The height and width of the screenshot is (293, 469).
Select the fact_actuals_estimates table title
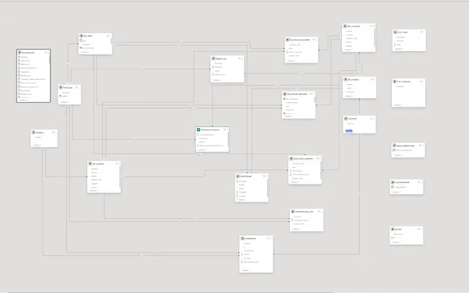pyautogui.click(x=297, y=94)
